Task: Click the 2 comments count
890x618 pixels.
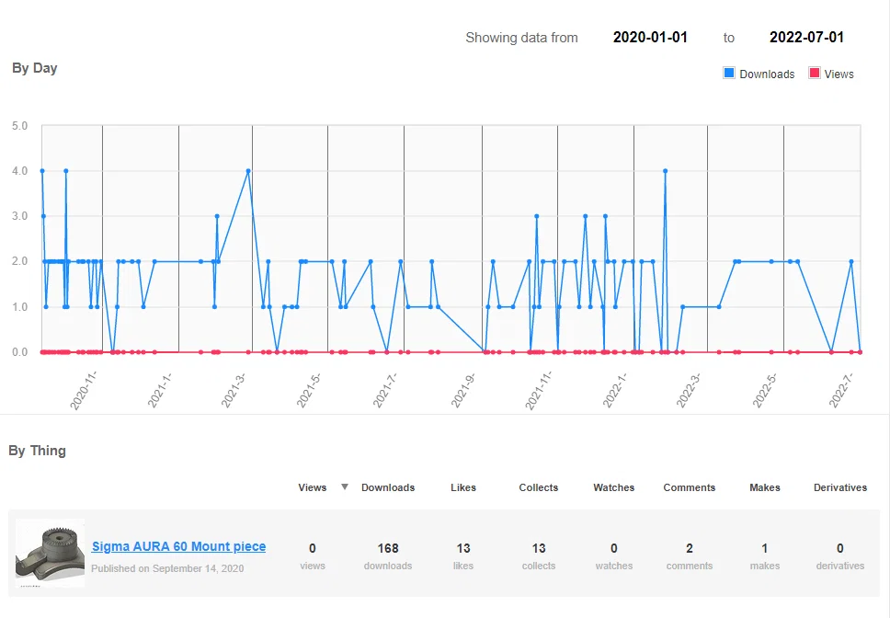Action: click(x=690, y=548)
